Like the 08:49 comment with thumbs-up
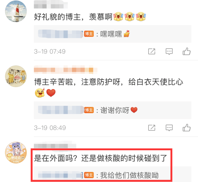The image size is (198, 182). (187, 128)
